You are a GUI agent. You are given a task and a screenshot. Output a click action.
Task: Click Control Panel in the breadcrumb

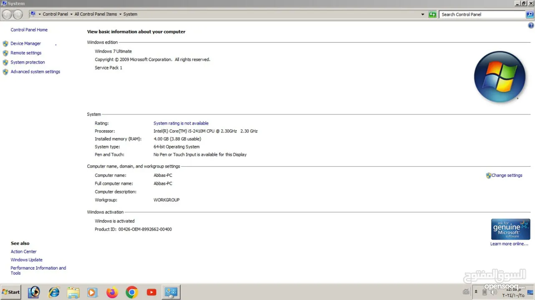(x=55, y=14)
